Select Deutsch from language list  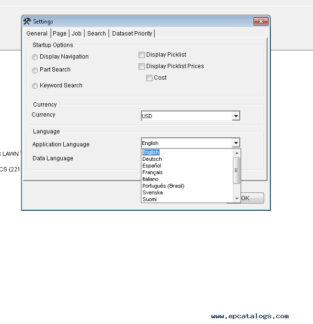[152, 159]
